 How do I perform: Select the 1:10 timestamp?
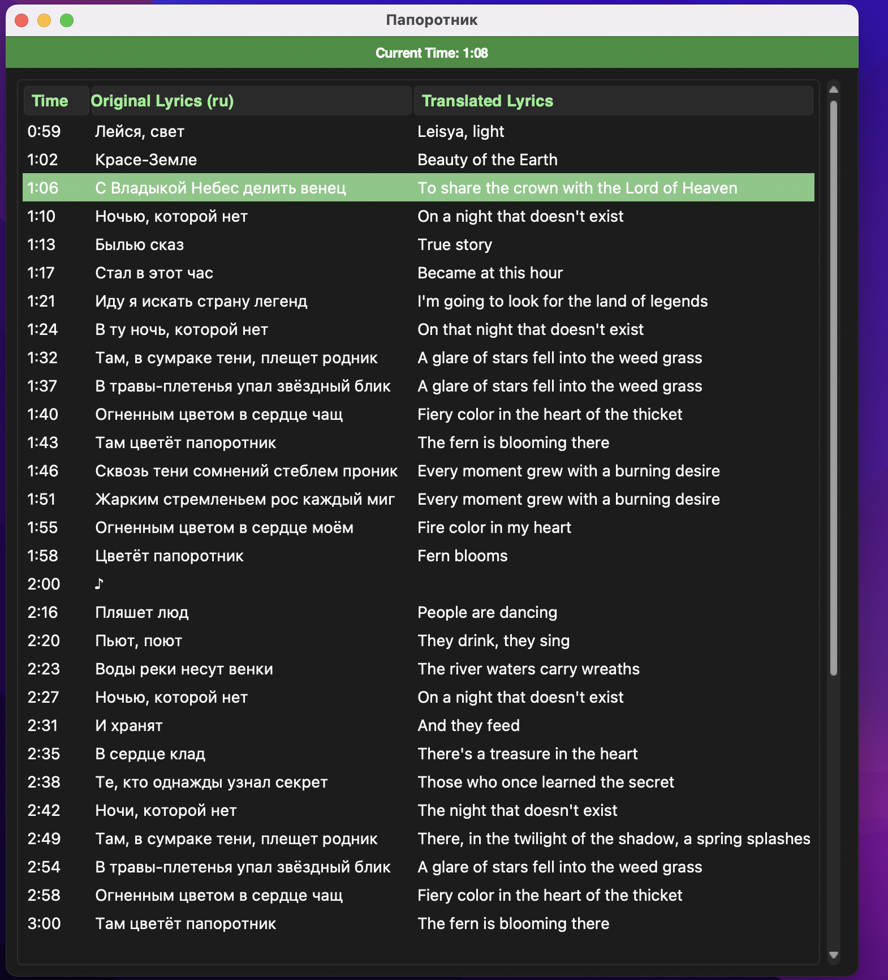click(x=41, y=216)
